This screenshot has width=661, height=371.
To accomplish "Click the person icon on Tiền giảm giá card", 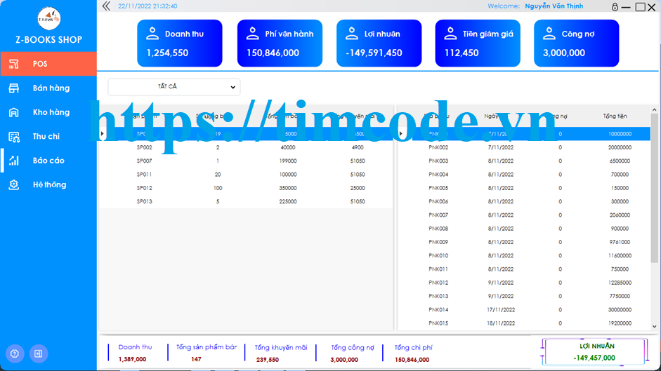I will point(450,34).
